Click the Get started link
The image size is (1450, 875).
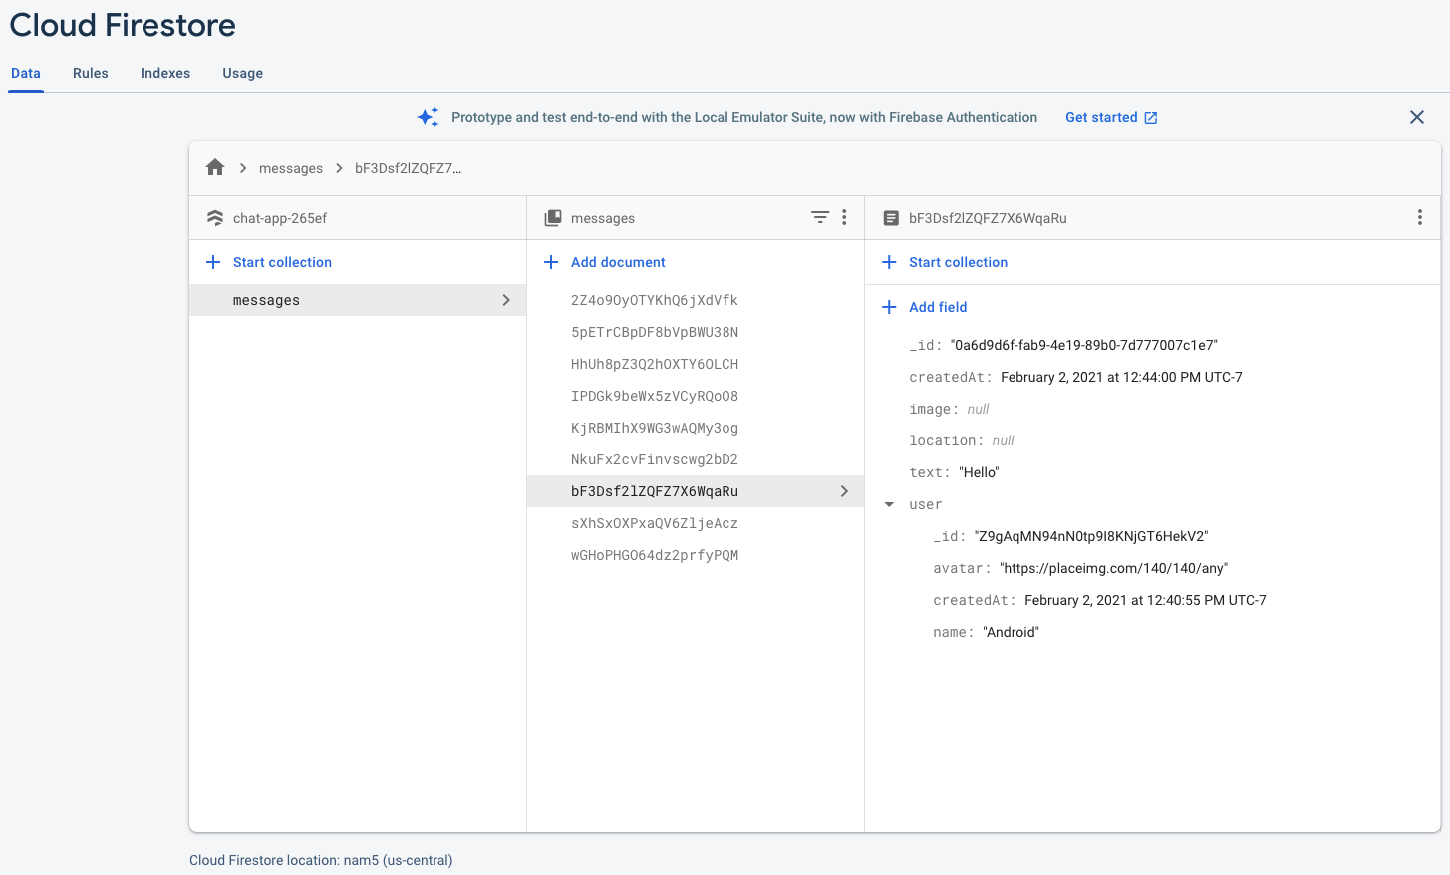click(1101, 117)
